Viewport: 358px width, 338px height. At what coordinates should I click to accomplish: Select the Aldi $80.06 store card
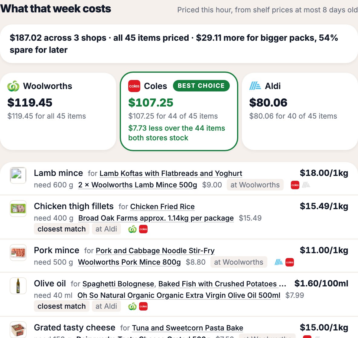300,111
